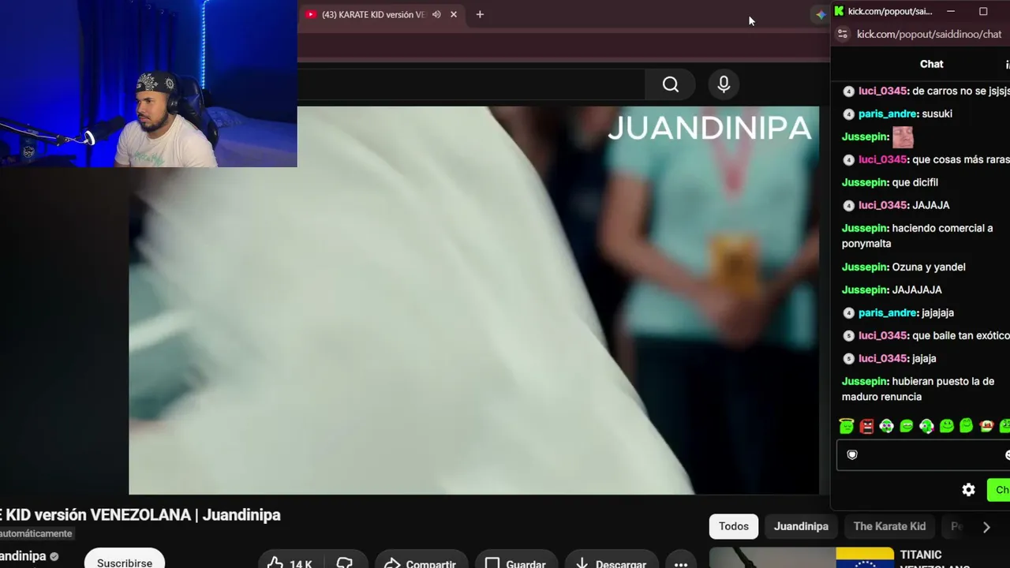Viewport: 1010px width, 568px height.
Task: Dislike the video with thumbs-down icon
Action: 345,563
